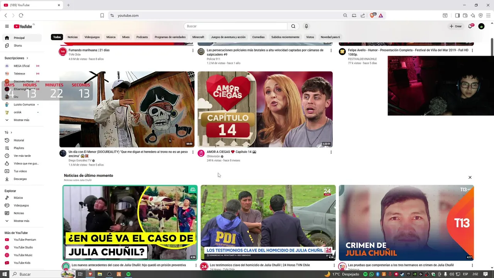Select the Noticias filter chip
The height and width of the screenshot is (278, 494).
click(73, 37)
